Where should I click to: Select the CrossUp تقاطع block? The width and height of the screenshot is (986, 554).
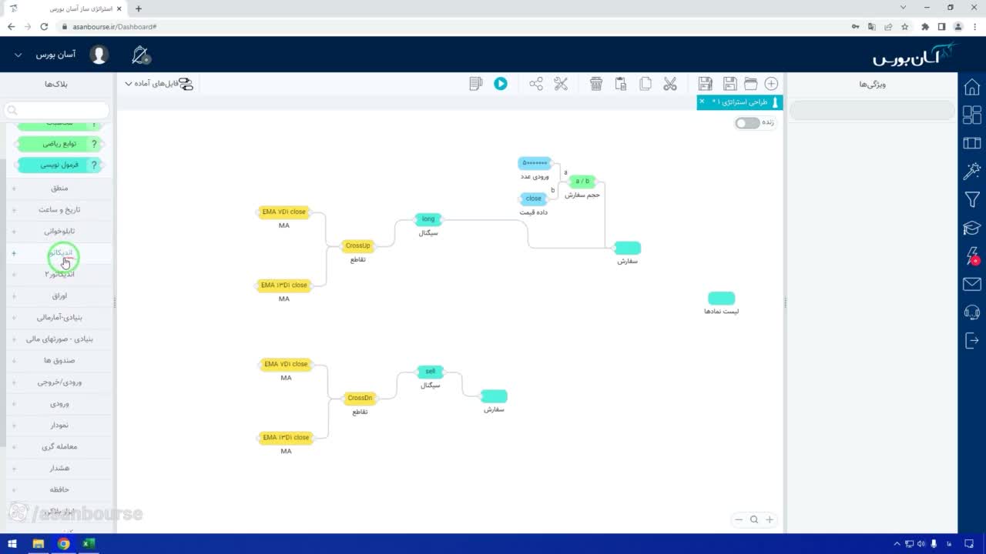(357, 246)
